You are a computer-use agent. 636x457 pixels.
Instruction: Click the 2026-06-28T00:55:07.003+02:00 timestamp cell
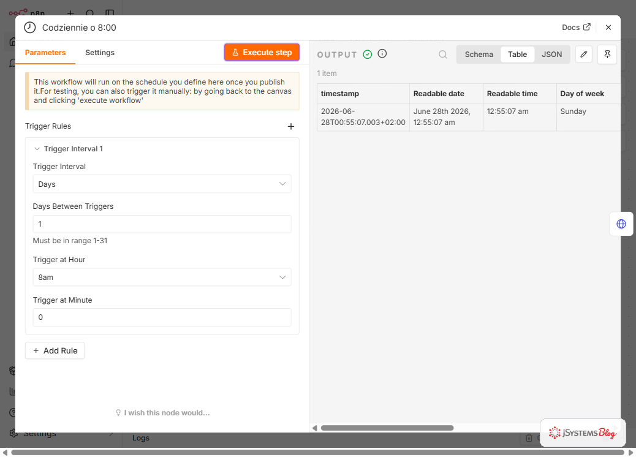[363, 117]
